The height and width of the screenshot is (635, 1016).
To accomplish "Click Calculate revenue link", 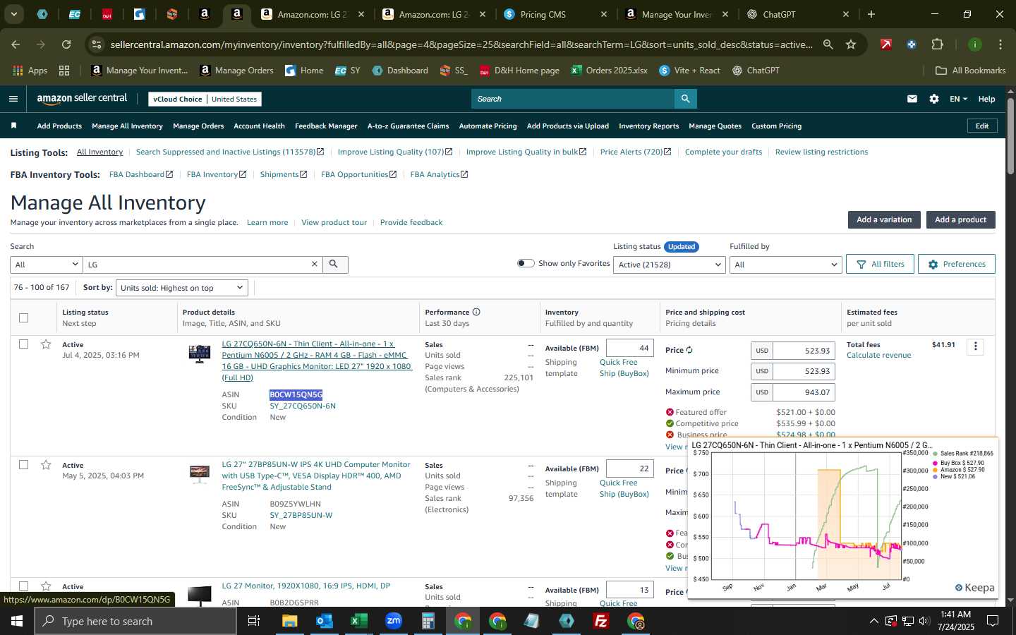I will [878, 355].
